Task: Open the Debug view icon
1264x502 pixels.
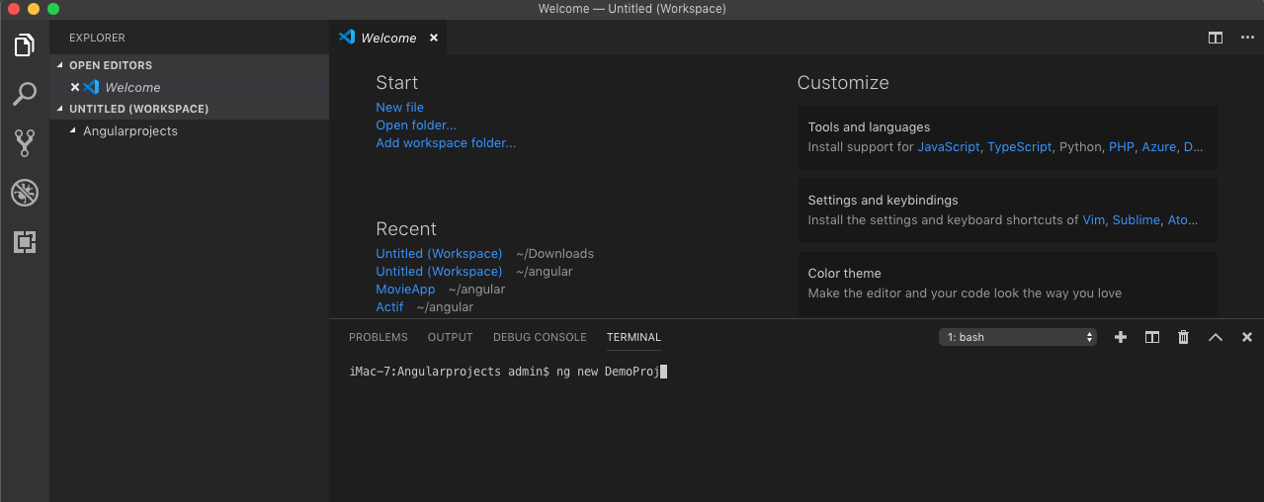Action: (25, 193)
